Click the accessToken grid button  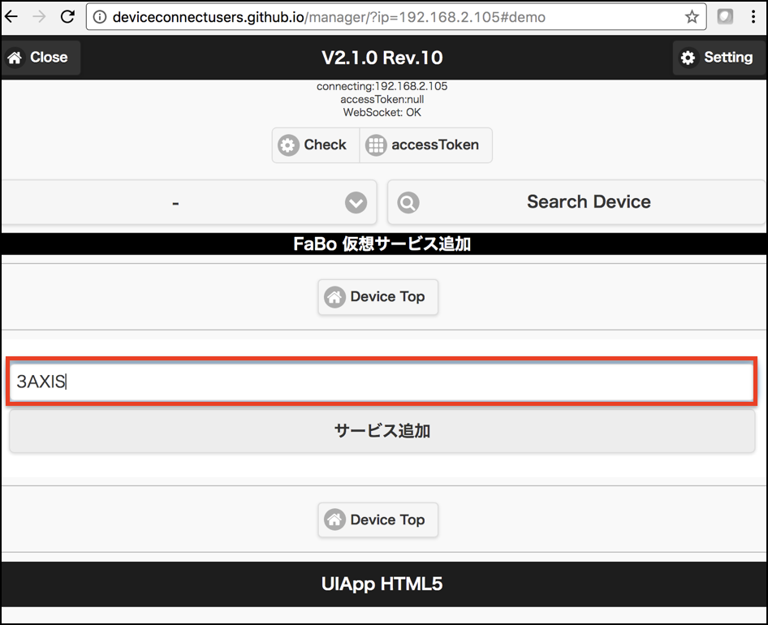[425, 145]
